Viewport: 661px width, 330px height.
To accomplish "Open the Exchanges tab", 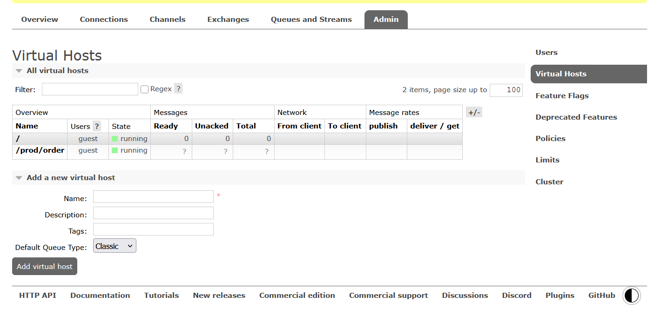I will click(x=228, y=20).
